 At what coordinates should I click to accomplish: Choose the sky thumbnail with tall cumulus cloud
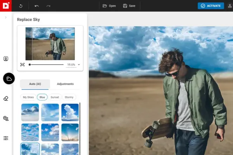70,112
